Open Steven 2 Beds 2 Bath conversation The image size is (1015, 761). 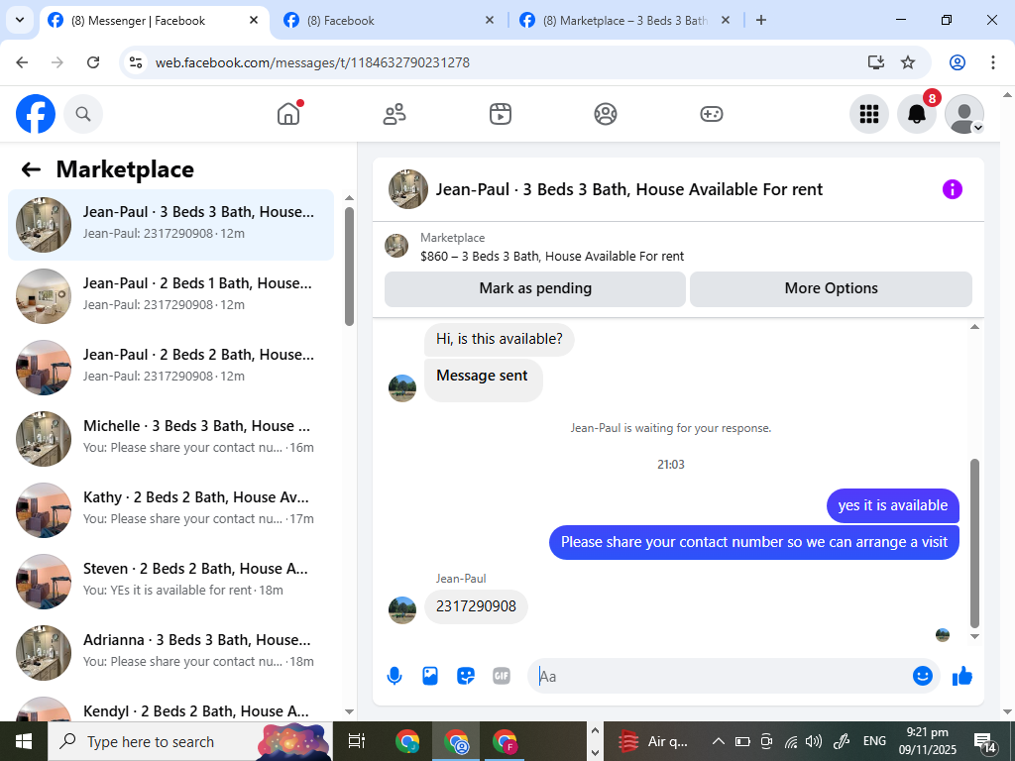[x=170, y=581]
